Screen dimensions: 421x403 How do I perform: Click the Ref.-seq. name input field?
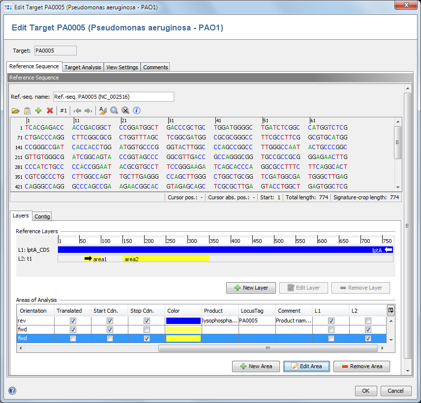(113, 97)
